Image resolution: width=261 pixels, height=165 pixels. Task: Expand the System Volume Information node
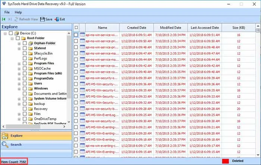click(19, 99)
